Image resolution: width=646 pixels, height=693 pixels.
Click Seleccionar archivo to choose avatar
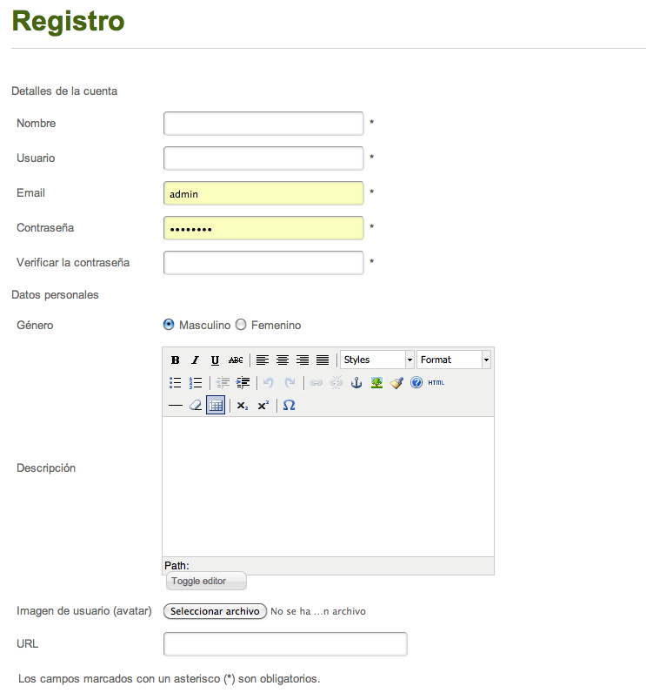[x=215, y=611]
